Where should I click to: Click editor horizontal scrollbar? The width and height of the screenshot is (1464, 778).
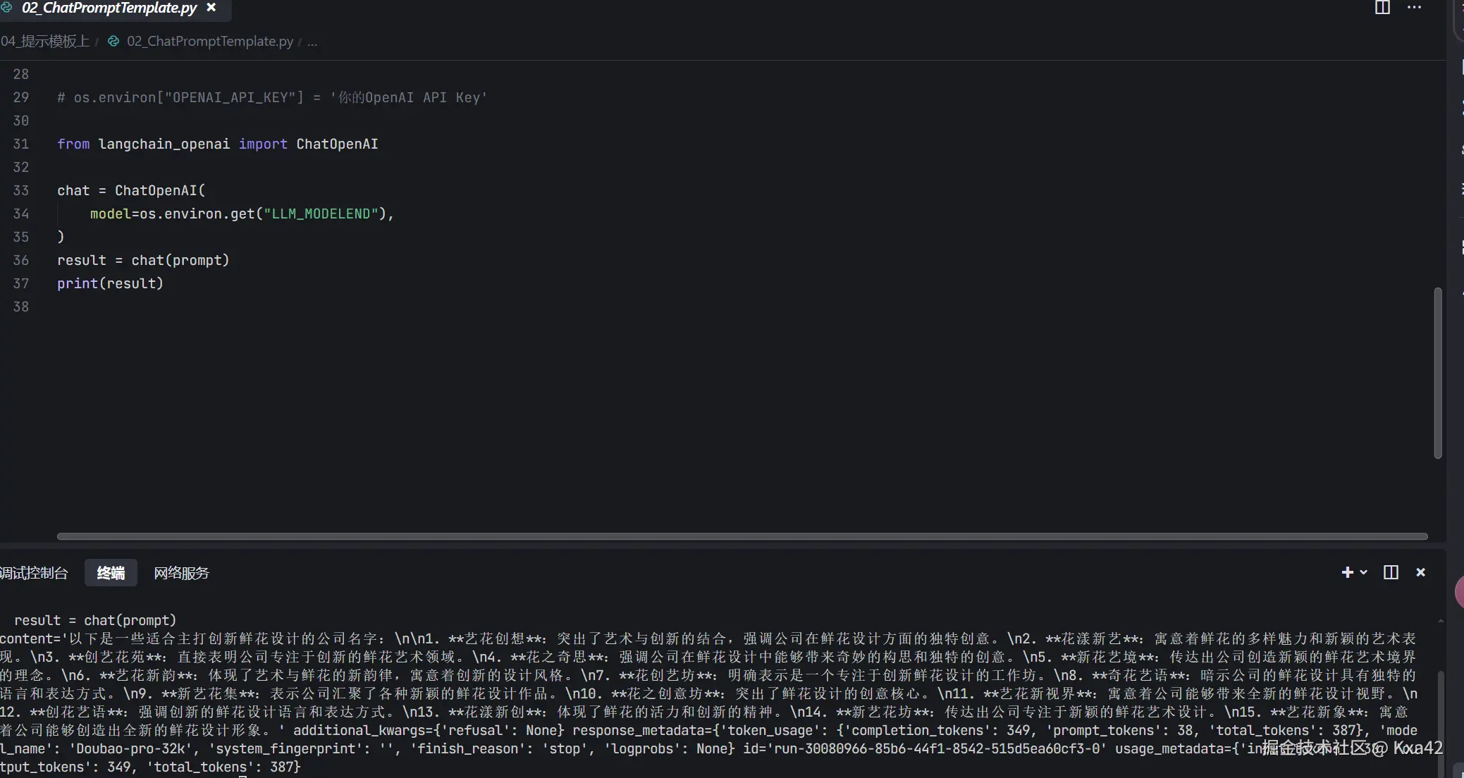(742, 536)
